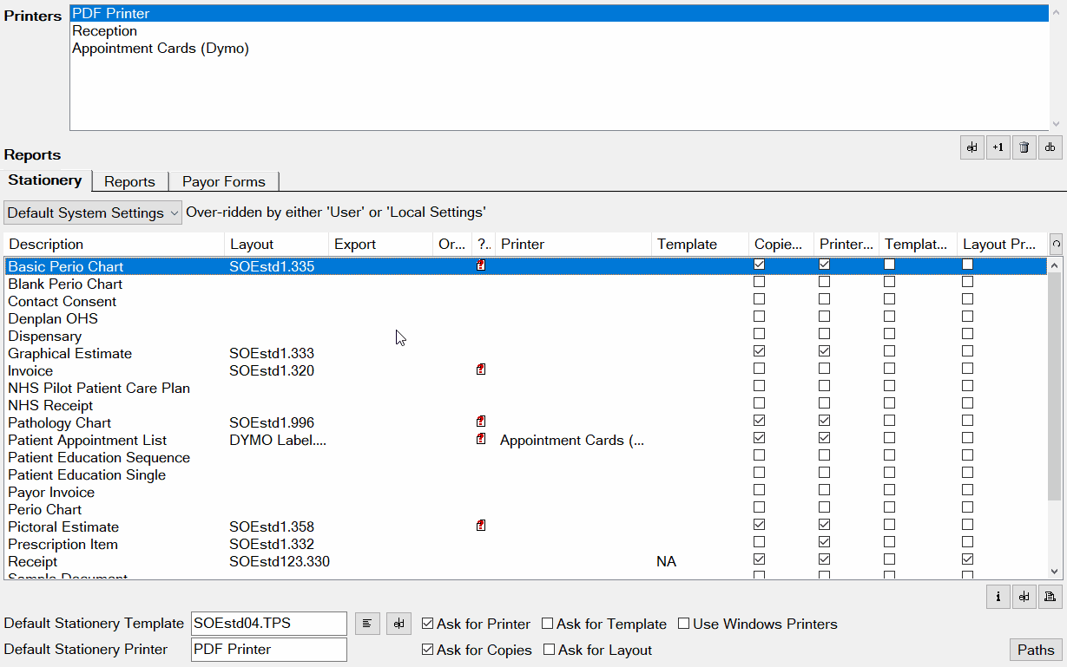Click the edit printer icon above Reports

tap(971, 147)
